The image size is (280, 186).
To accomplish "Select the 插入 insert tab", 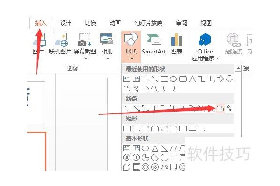I will click(x=41, y=23).
